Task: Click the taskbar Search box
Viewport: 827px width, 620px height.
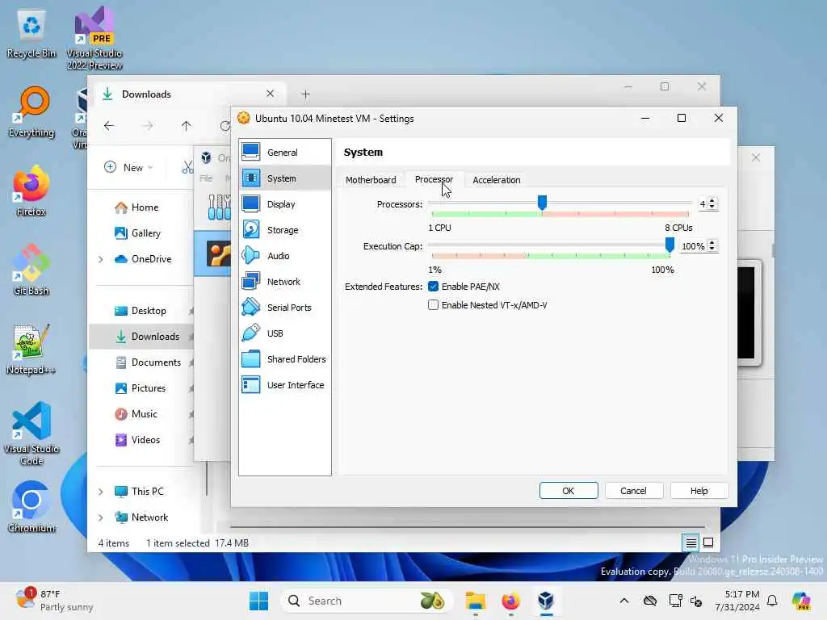Action: tap(367, 601)
